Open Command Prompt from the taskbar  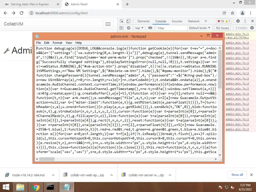(50, 187)
